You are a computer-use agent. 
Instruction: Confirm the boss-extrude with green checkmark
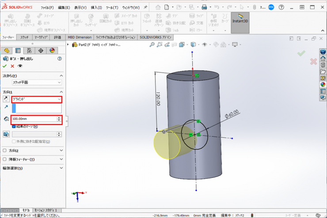click(5, 66)
